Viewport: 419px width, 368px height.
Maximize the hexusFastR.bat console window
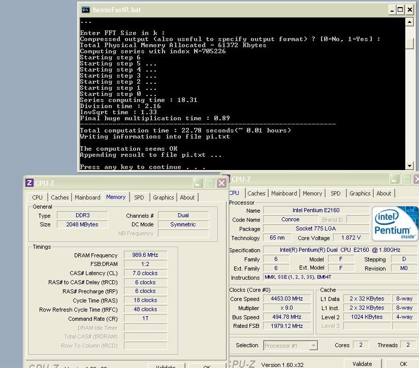[400, 10]
